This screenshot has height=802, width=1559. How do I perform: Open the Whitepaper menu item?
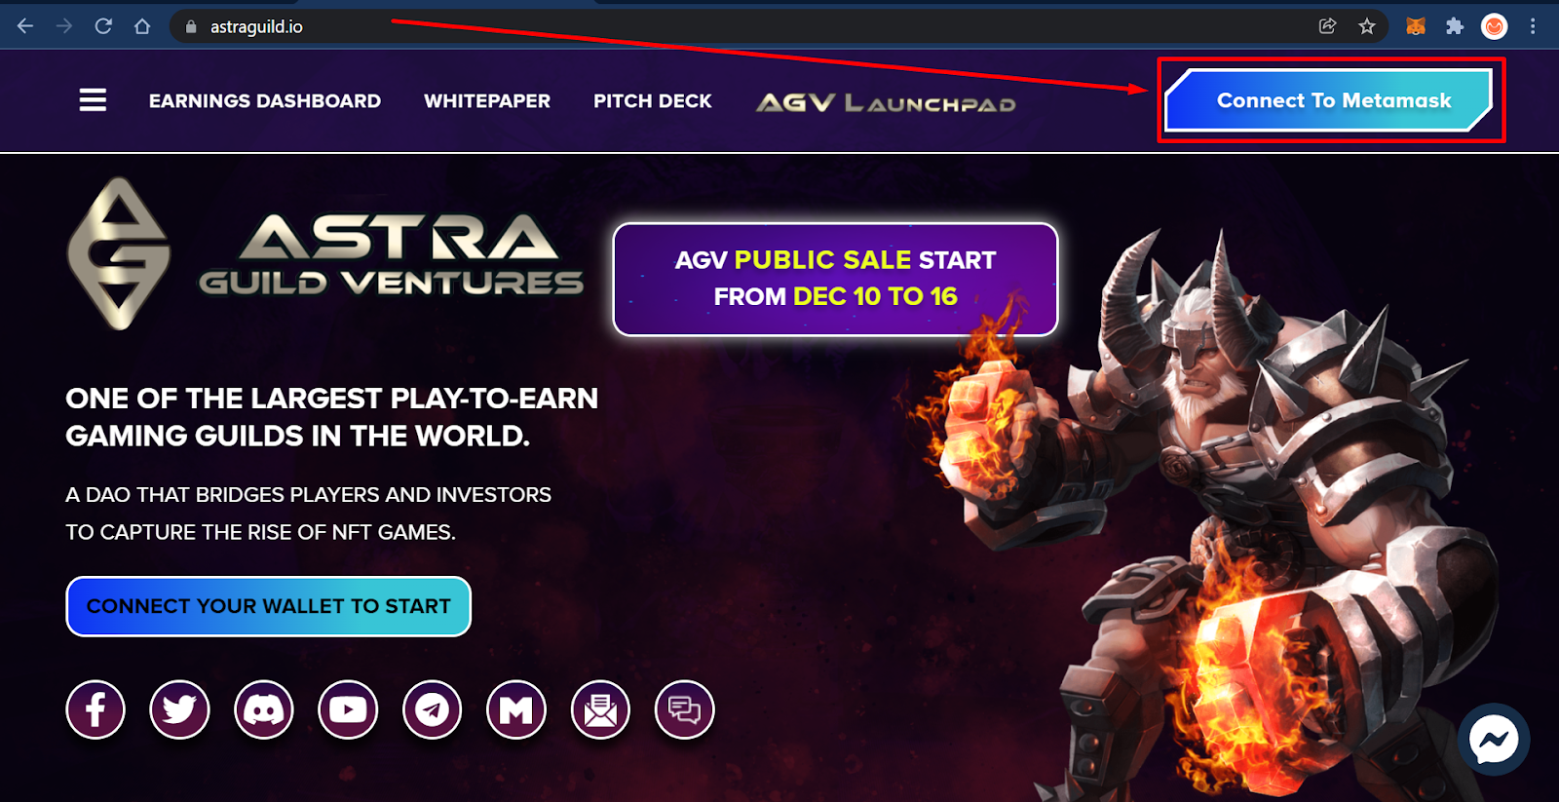tap(487, 101)
